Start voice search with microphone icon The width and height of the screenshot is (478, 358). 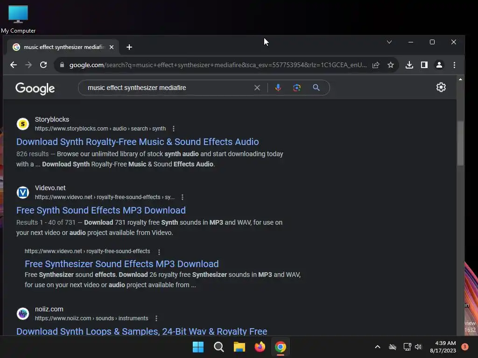coord(278,88)
